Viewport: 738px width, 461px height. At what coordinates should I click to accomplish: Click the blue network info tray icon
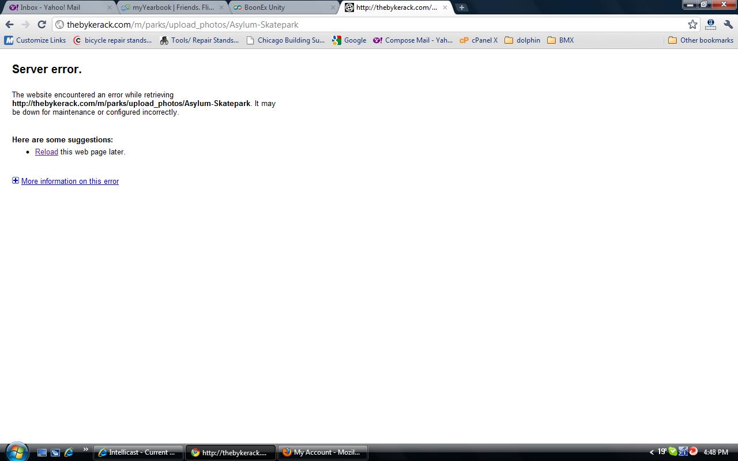(x=683, y=452)
